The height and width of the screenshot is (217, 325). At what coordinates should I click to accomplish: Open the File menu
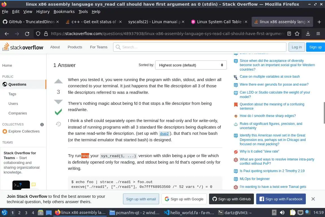(x=5, y=12)
